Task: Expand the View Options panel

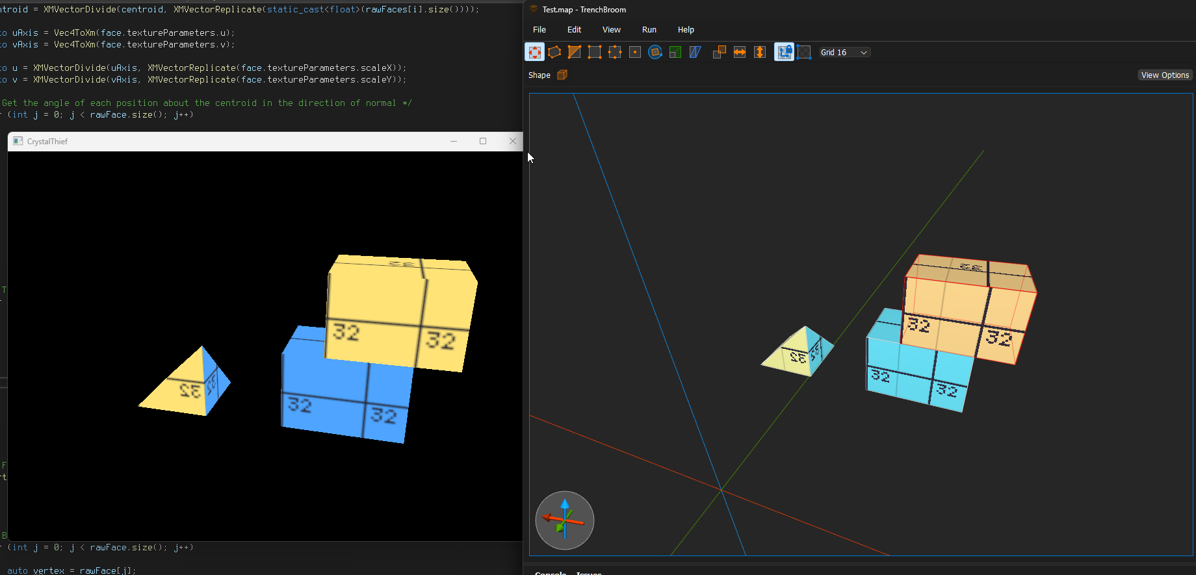Action: [1165, 75]
